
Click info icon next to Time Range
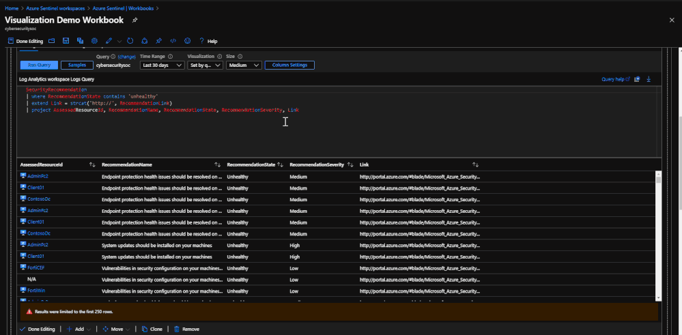click(171, 57)
